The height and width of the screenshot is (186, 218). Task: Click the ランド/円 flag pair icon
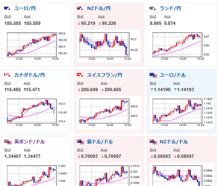(153, 8)
